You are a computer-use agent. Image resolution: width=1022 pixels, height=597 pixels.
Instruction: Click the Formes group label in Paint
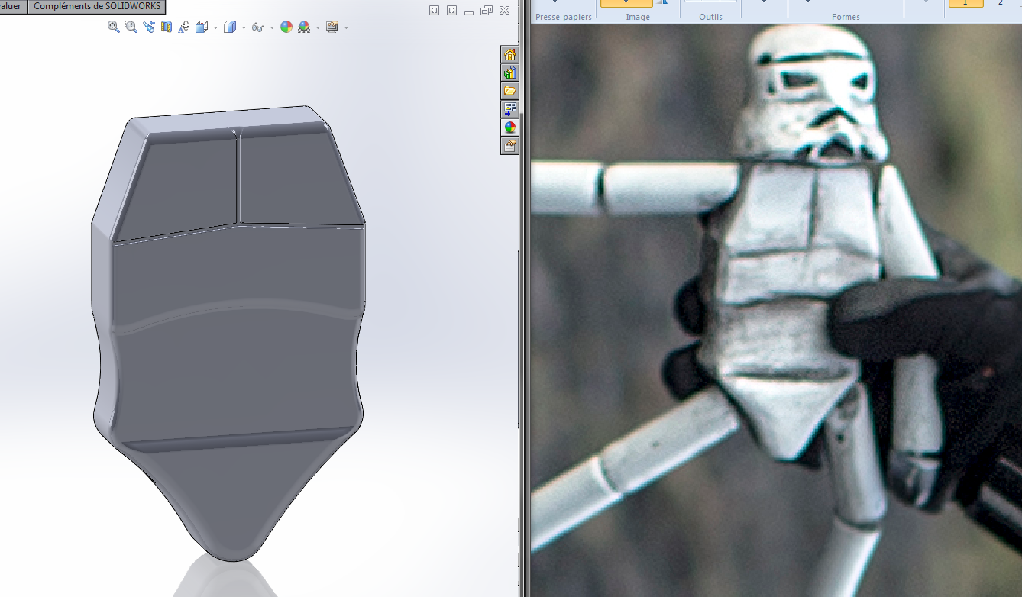[x=846, y=17]
